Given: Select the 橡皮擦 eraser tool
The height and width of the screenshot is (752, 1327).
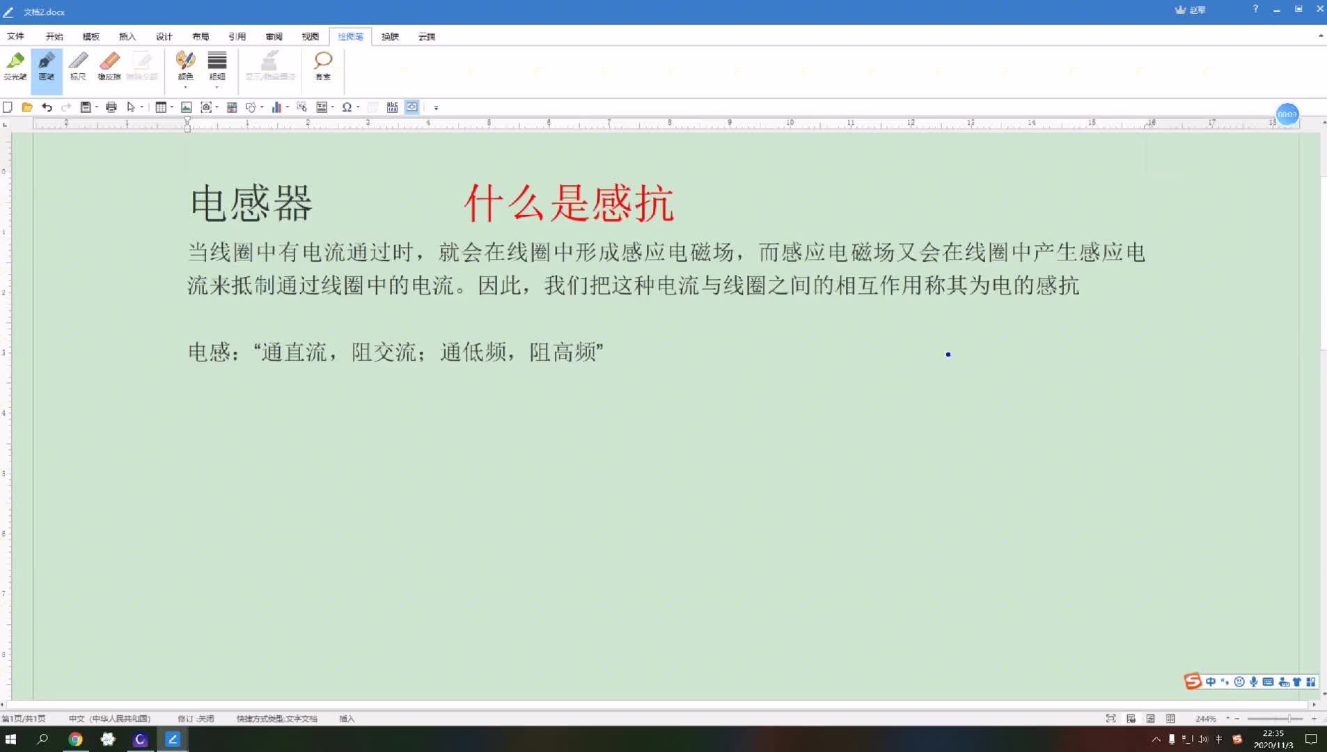Looking at the screenshot, I should 109,67.
